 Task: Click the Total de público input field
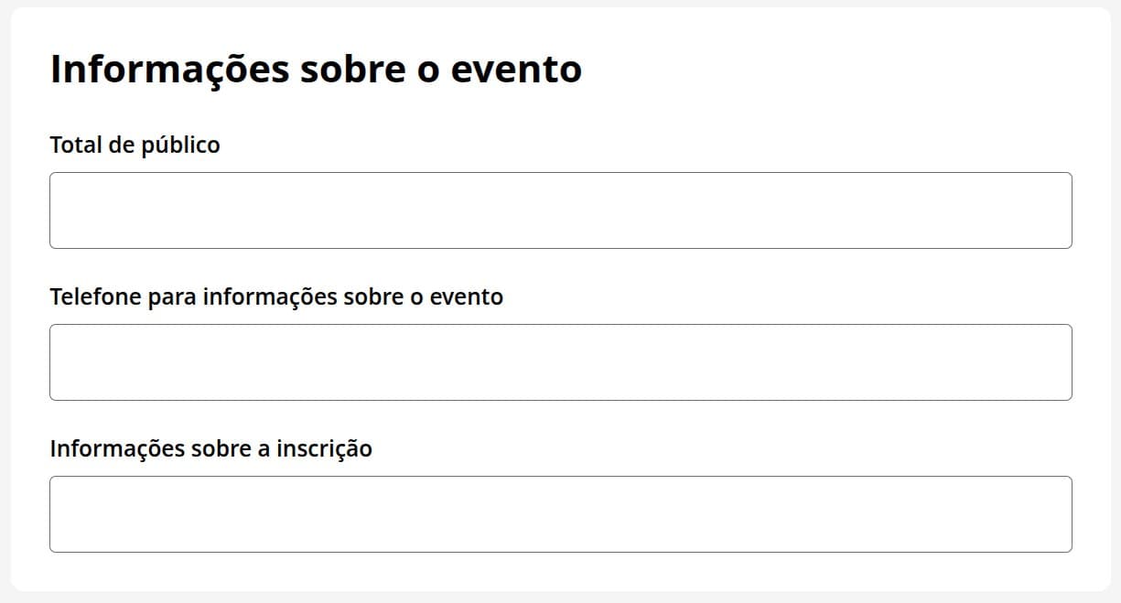click(560, 210)
